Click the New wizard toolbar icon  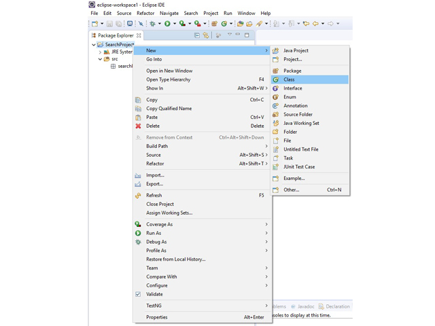[95, 24]
